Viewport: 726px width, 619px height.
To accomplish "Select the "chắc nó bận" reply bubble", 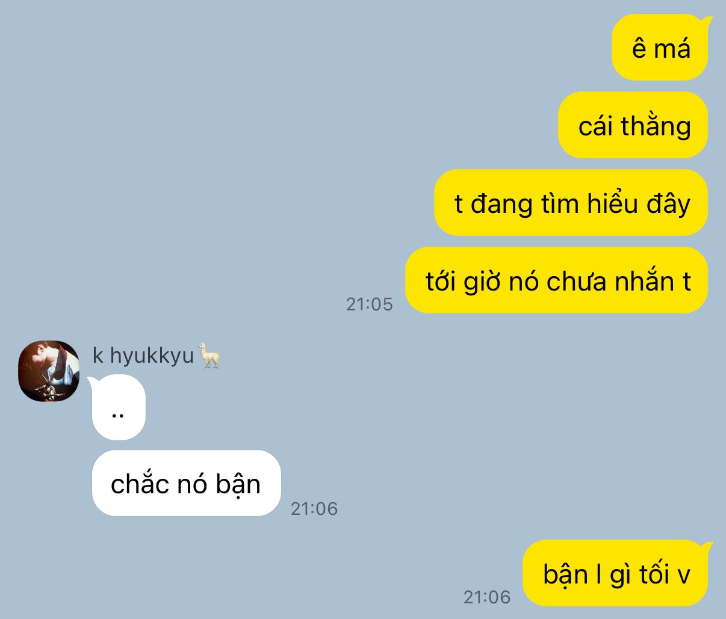I will [x=187, y=483].
